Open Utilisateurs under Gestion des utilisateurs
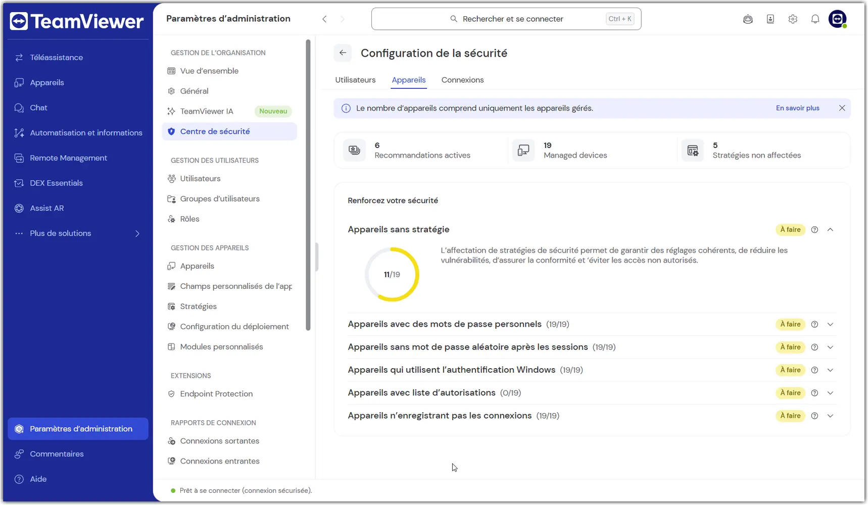This screenshot has width=868, height=505. click(229, 178)
